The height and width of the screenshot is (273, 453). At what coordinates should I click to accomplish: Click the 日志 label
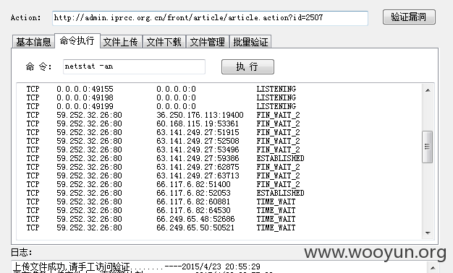click(x=21, y=252)
